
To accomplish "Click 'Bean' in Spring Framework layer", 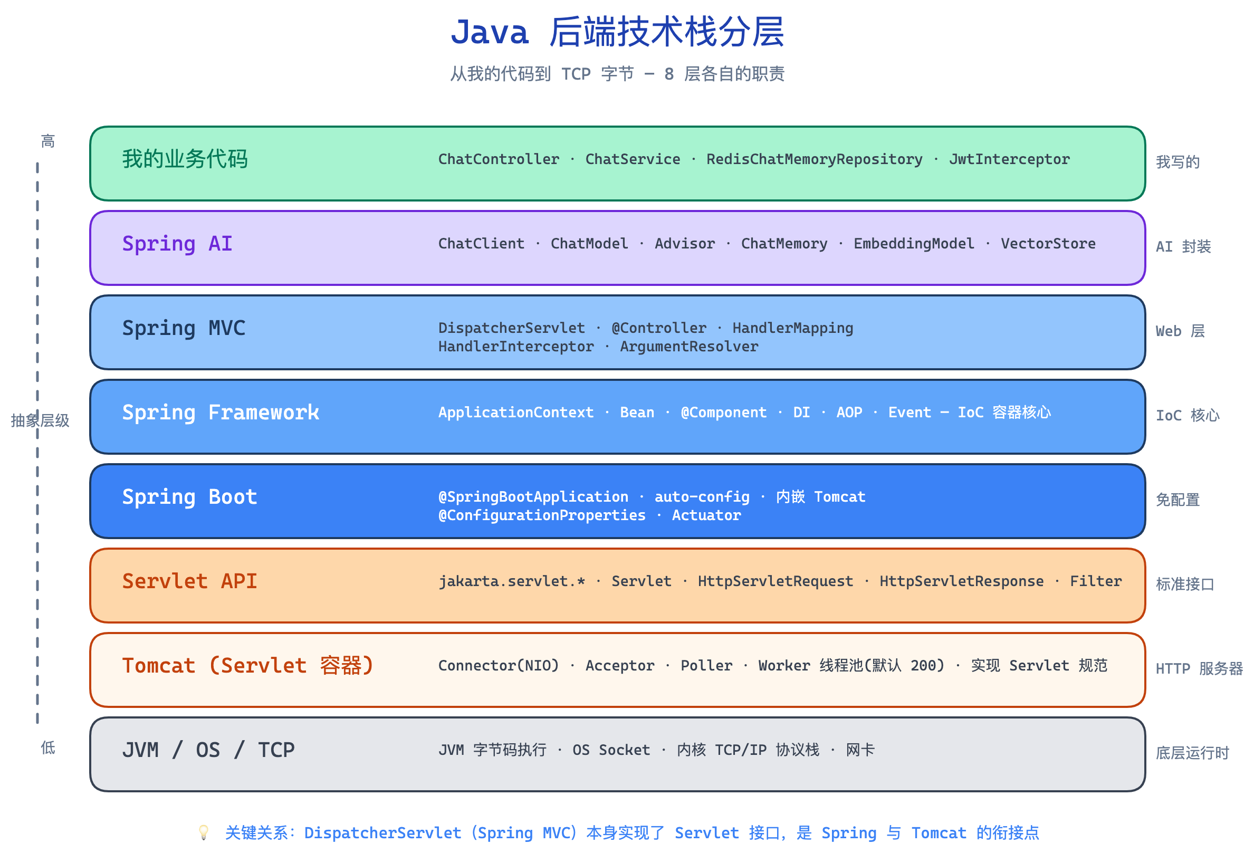I will click(637, 413).
